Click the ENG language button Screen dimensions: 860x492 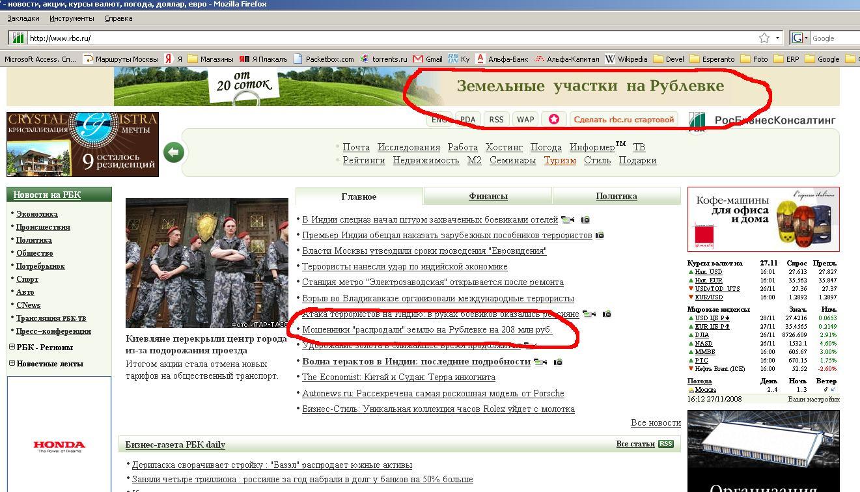point(439,119)
